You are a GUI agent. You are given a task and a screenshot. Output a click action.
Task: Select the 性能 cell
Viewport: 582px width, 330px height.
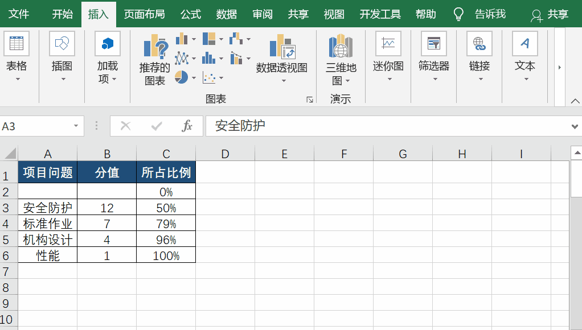tap(47, 255)
